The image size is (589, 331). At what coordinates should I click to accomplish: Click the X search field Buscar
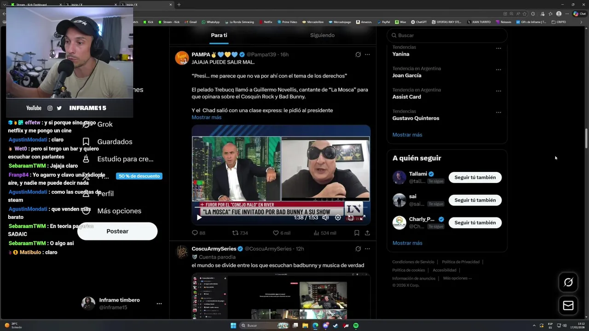447,35
